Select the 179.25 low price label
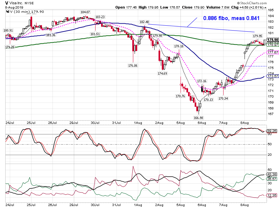The image size is (279, 208). [x=10, y=47]
